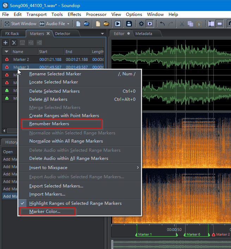The image size is (231, 249).
Task: Open the Tools menu
Action: 57,15
